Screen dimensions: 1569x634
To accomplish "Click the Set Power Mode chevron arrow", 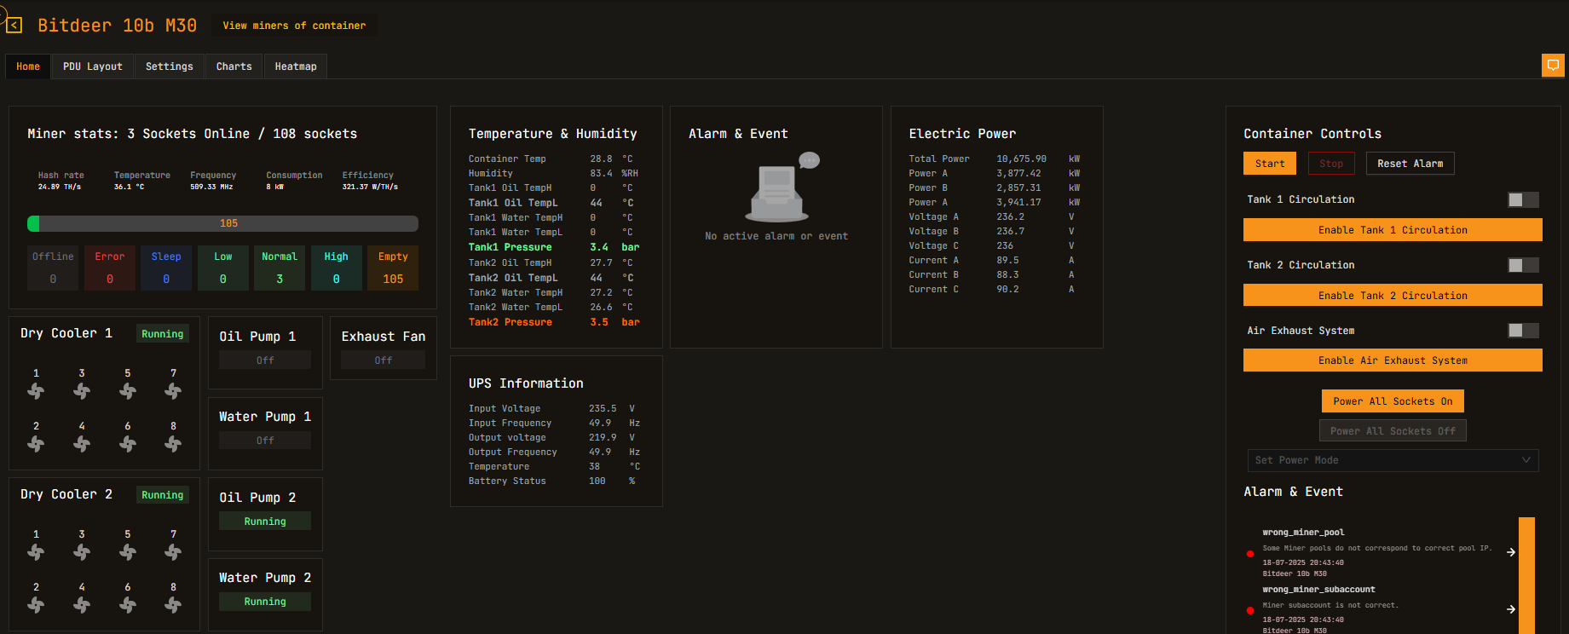I will [x=1526, y=460].
